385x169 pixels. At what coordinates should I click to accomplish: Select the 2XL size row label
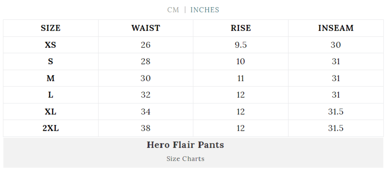[50, 128]
